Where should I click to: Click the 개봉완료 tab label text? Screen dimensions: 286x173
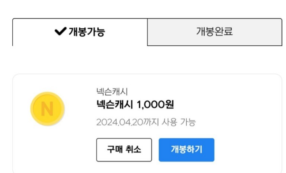(214, 32)
